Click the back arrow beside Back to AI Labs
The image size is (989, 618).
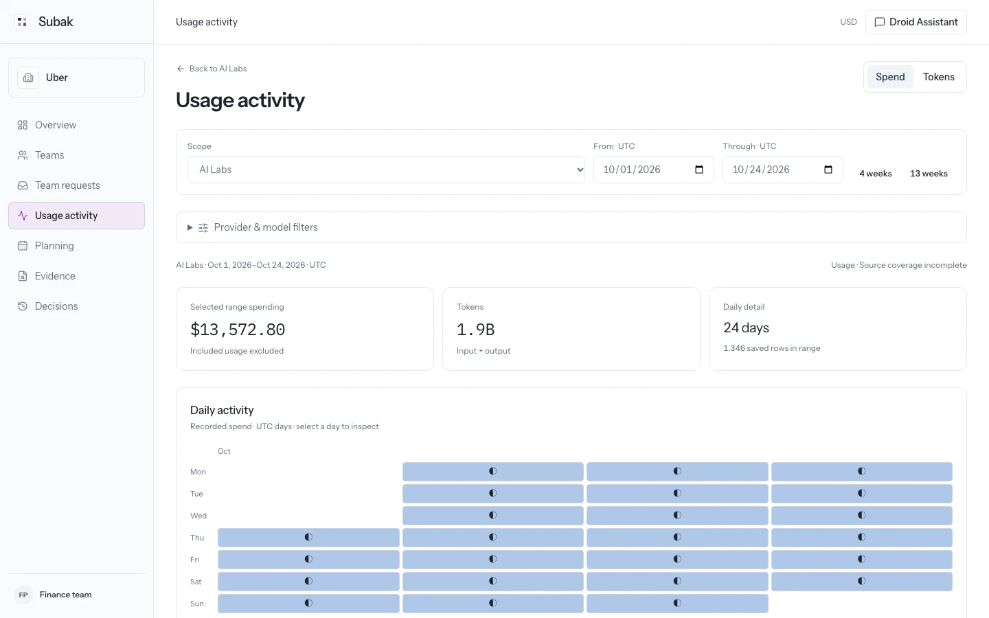[x=181, y=69]
